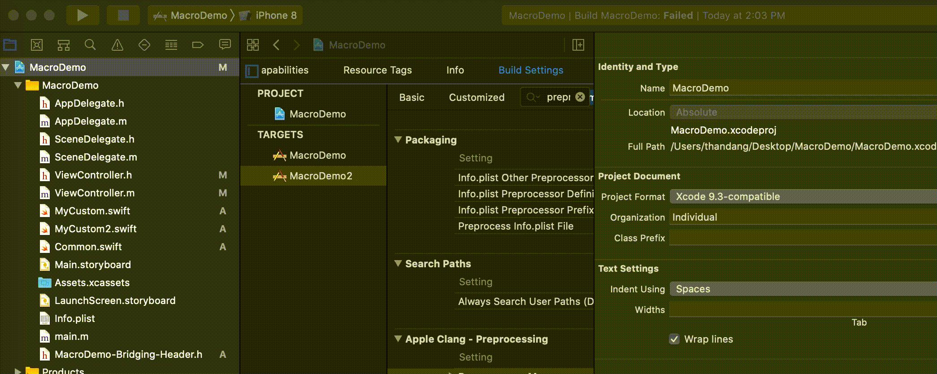Toggle the Wrap lines checkbox
The image size is (937, 374).
(x=674, y=339)
